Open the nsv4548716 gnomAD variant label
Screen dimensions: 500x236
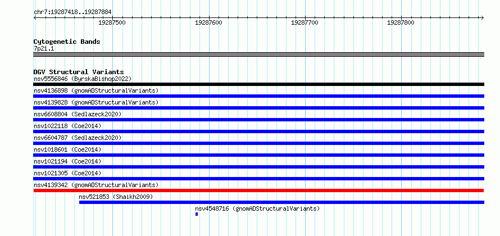257,208
